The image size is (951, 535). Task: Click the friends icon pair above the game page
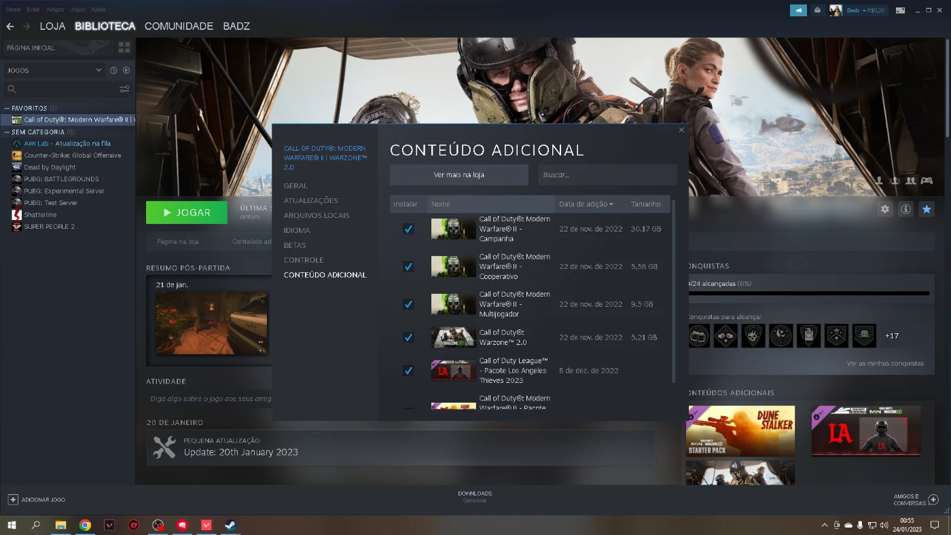click(911, 181)
